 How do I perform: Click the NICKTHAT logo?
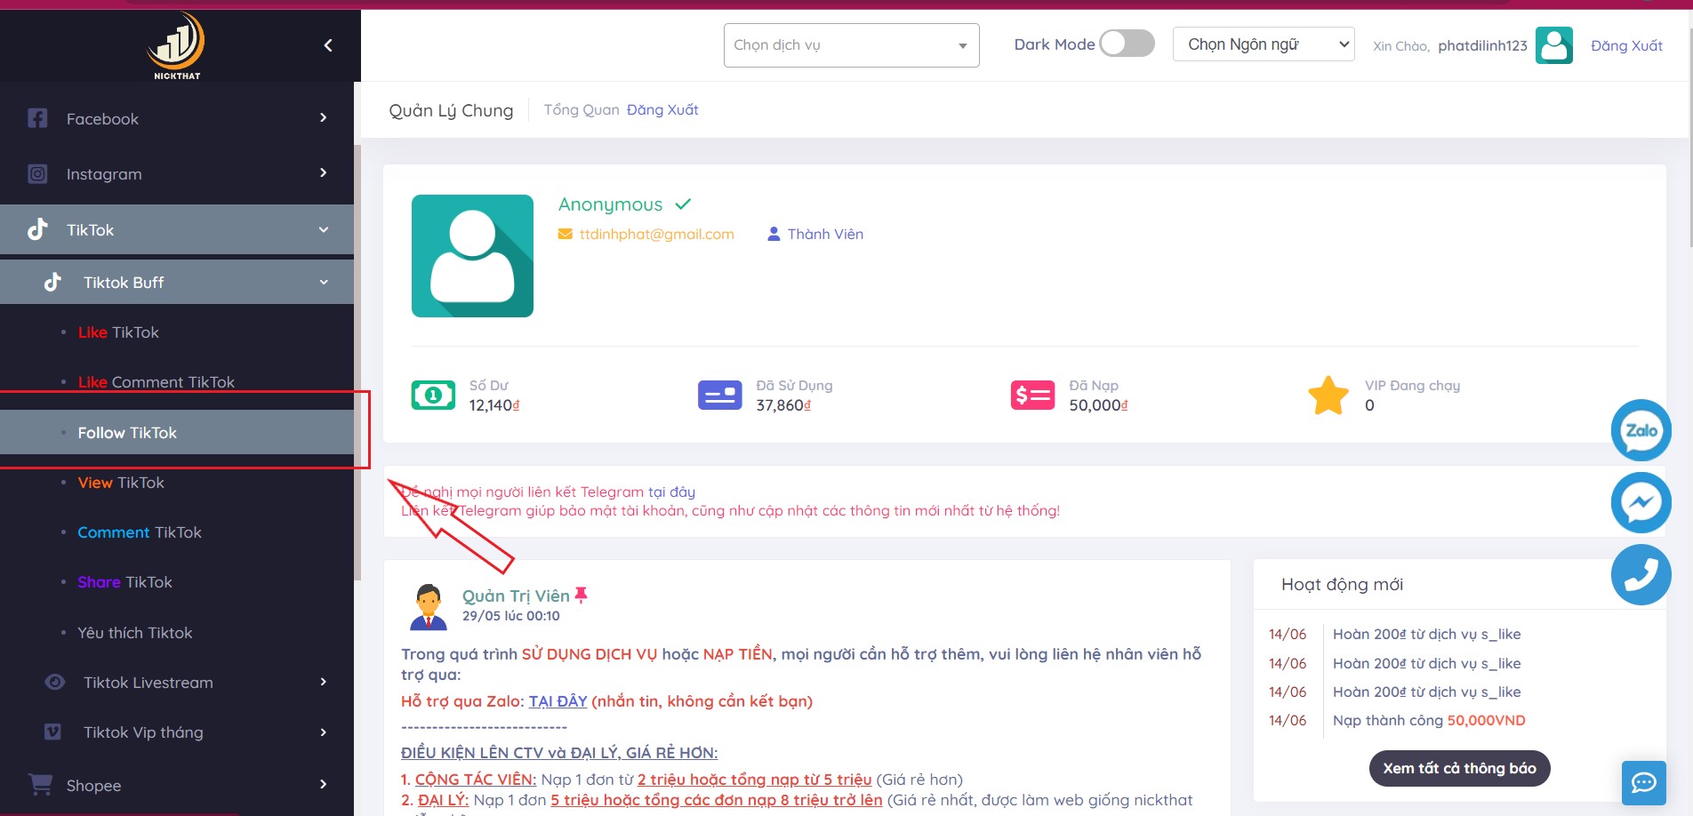(x=176, y=45)
